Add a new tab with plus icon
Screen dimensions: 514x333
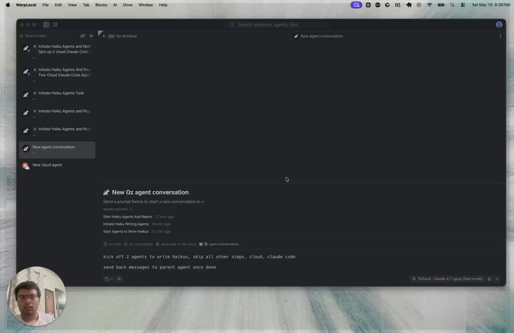click(x=91, y=36)
